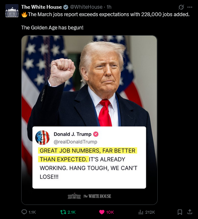
Task: Click the "The Golden Age has begun!" text
Action: [52, 27]
